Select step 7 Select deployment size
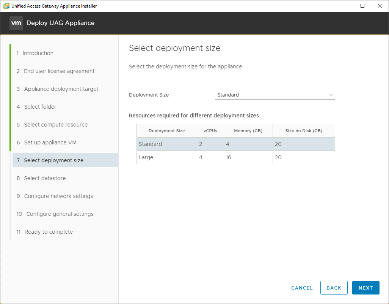 (53, 160)
